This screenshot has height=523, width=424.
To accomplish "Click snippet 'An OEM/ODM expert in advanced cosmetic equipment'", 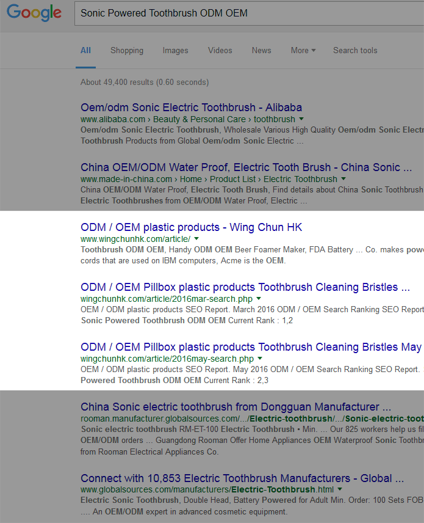I will pyautogui.click(x=190, y=511).
